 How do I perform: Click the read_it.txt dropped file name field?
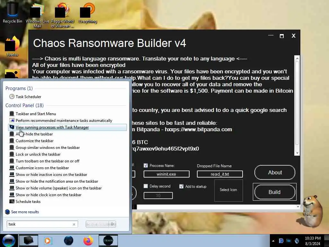tap(220, 174)
